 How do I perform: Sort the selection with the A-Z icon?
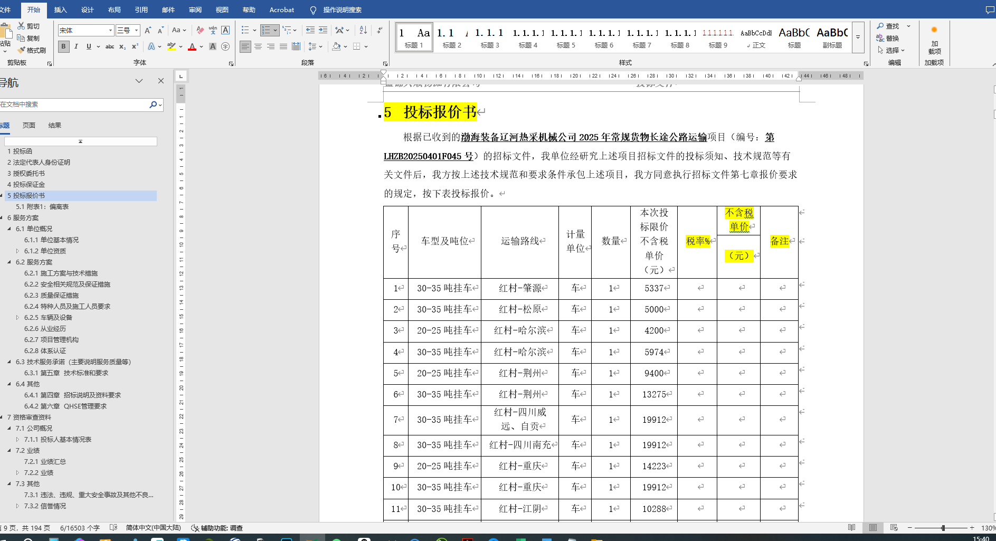(363, 30)
